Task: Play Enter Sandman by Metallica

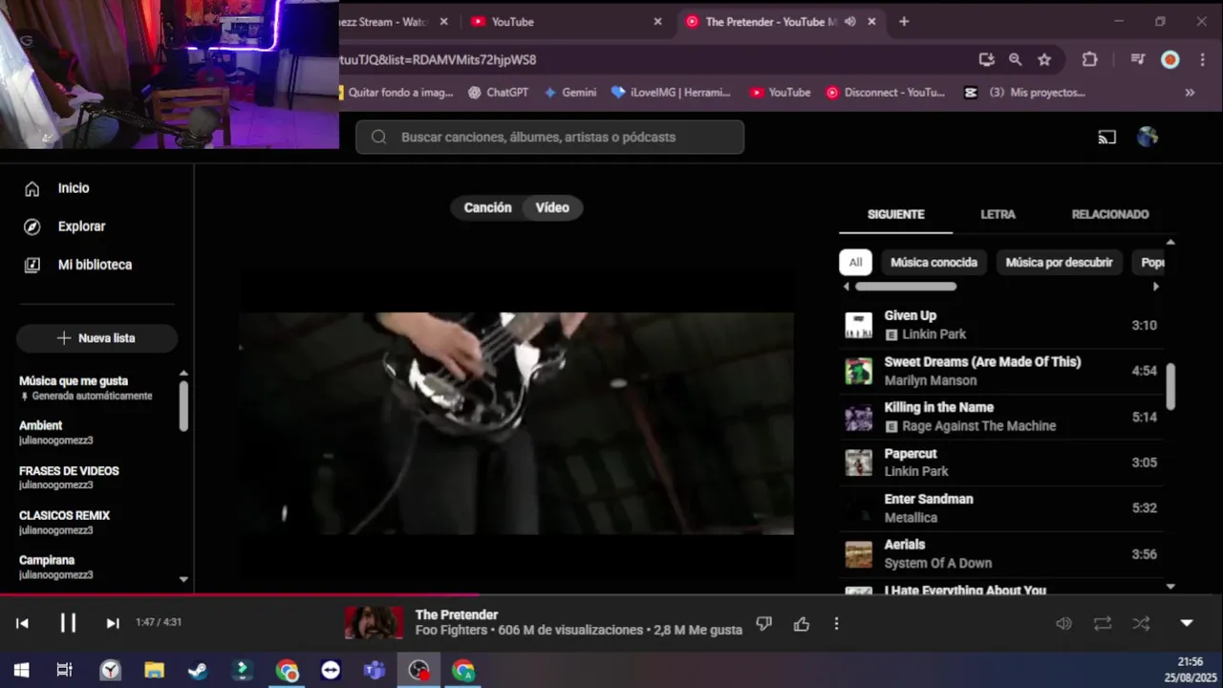Action: [x=1001, y=508]
